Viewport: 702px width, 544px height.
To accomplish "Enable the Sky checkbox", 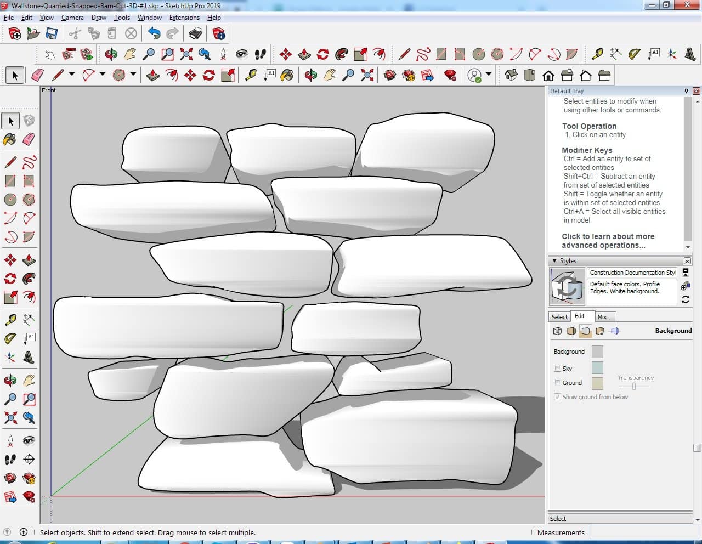I will click(558, 369).
